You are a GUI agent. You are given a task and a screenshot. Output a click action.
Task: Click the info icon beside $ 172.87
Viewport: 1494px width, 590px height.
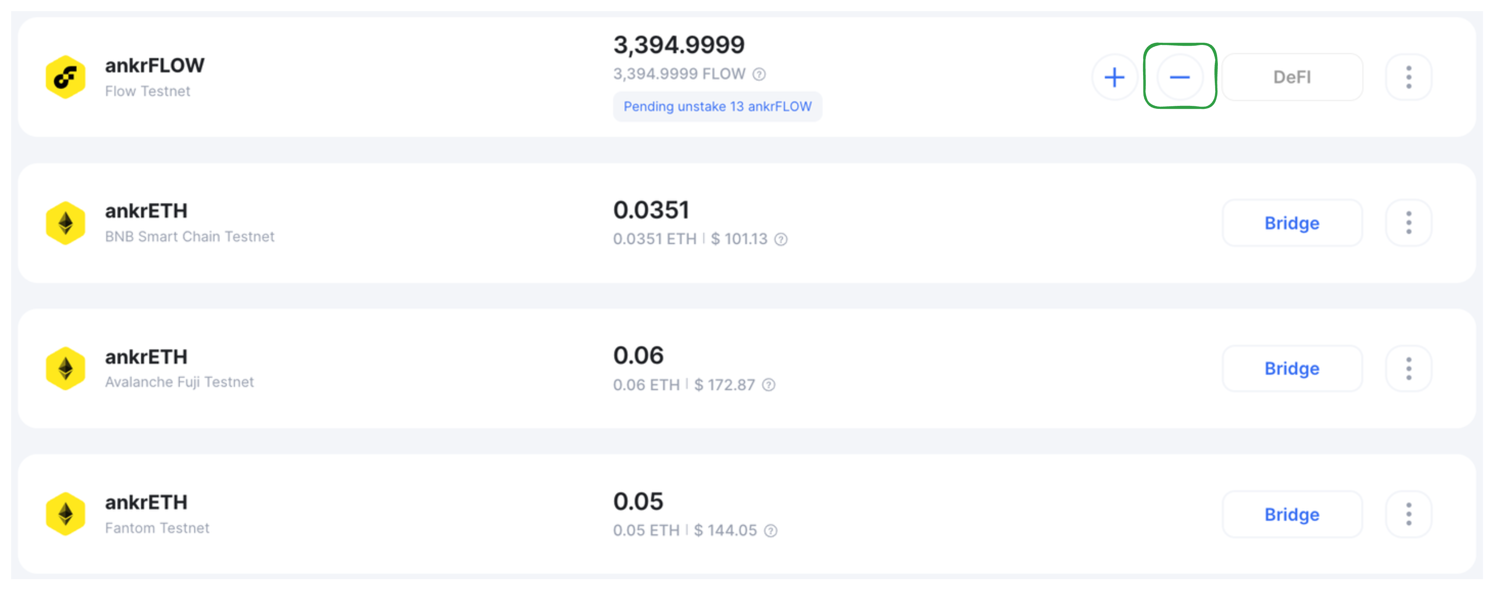pos(768,385)
